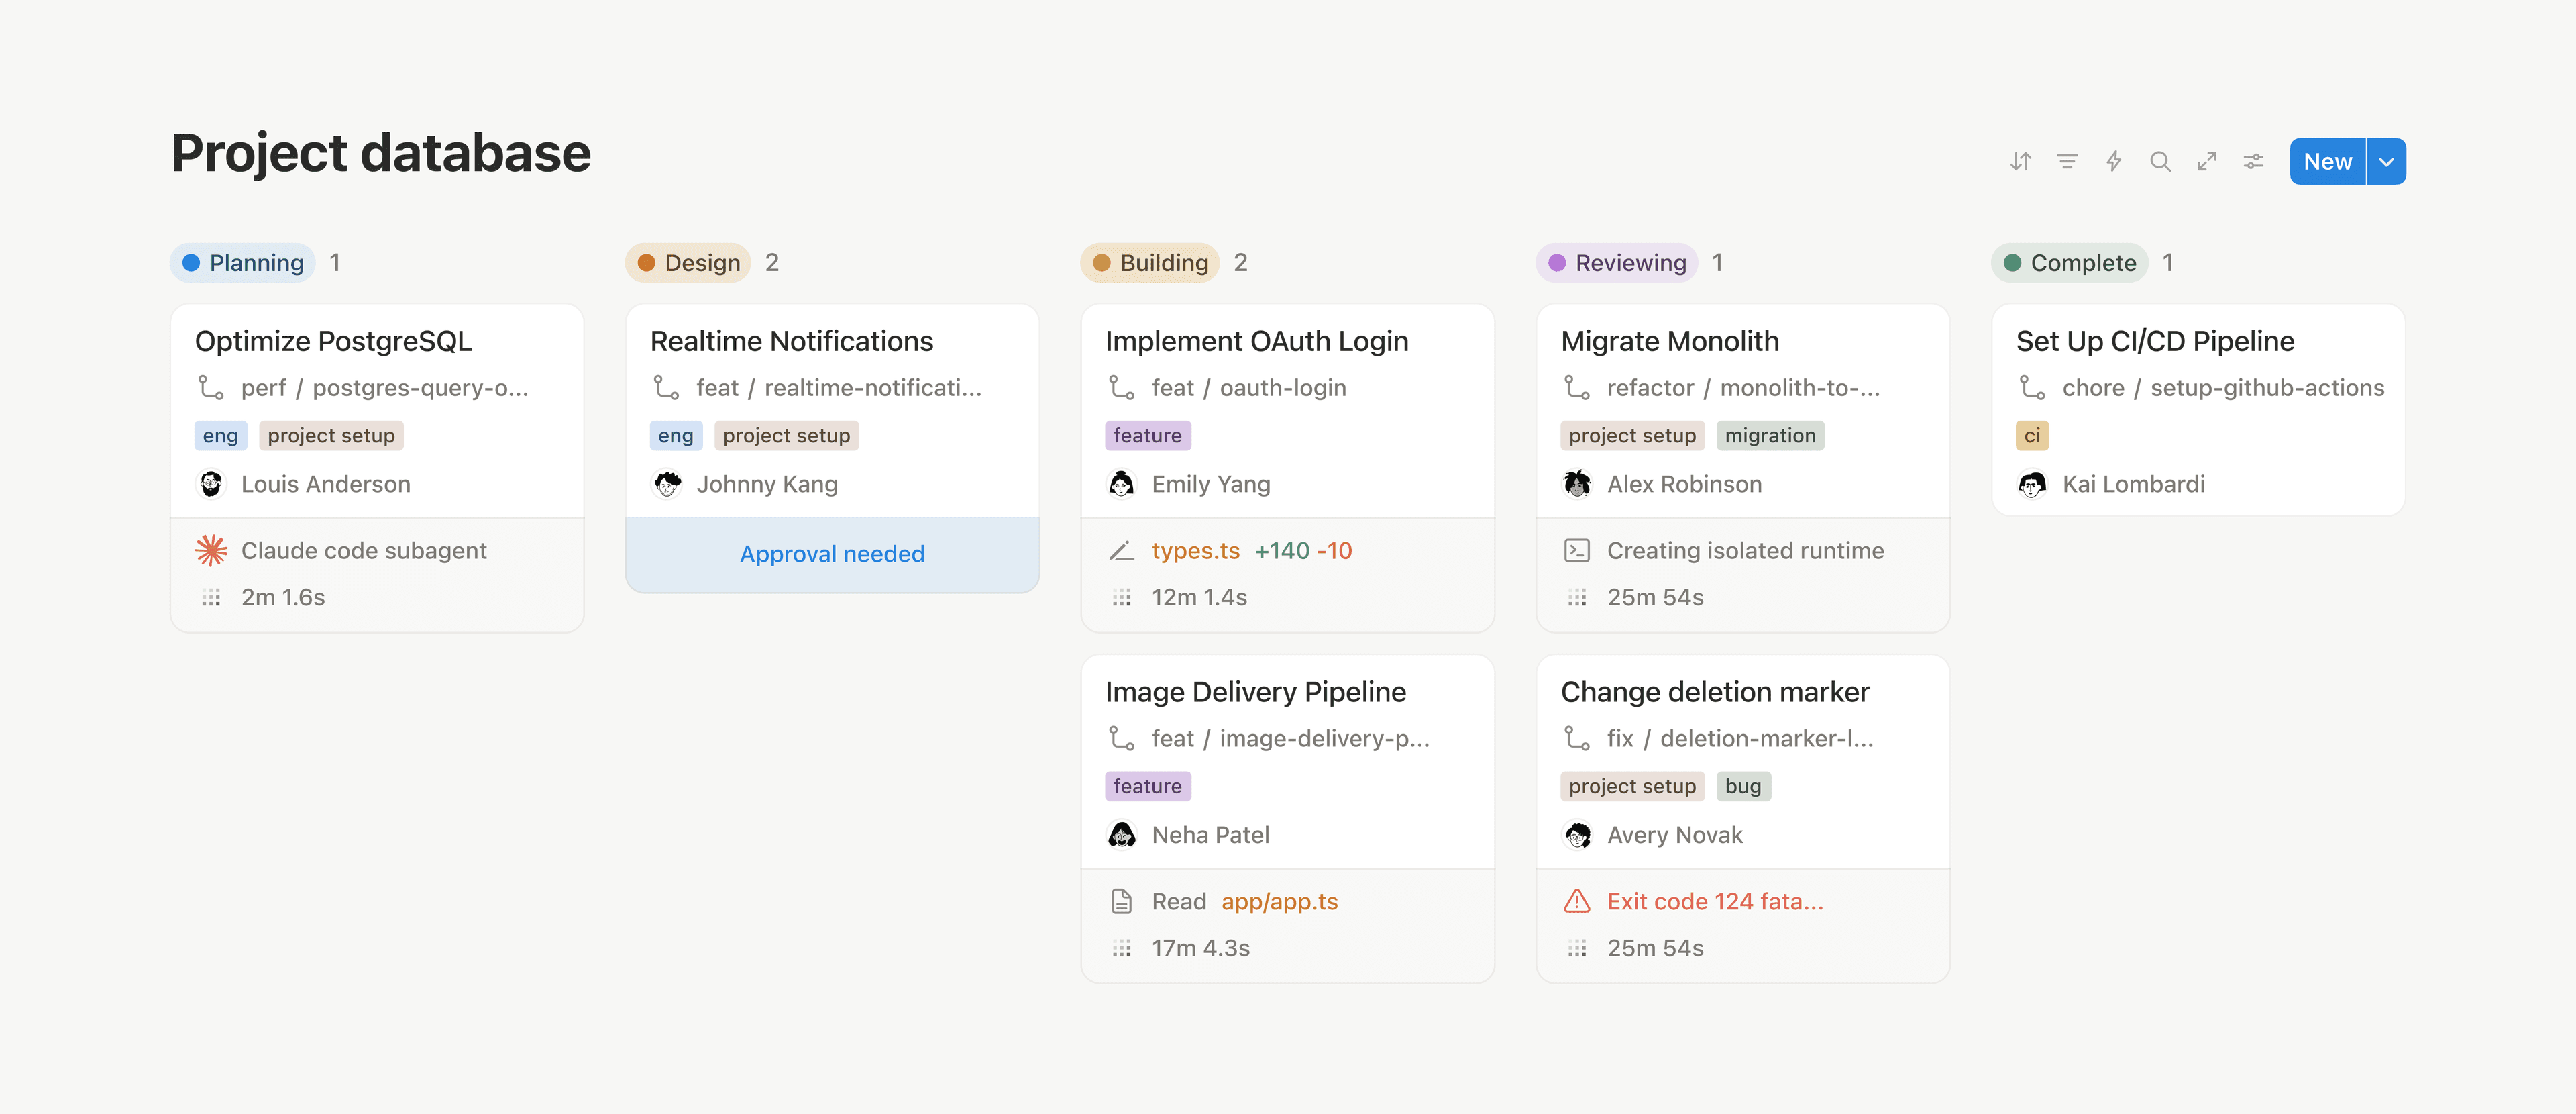Click the Reviewing purple status dot
This screenshot has width=2576, height=1114.
[x=1557, y=263]
